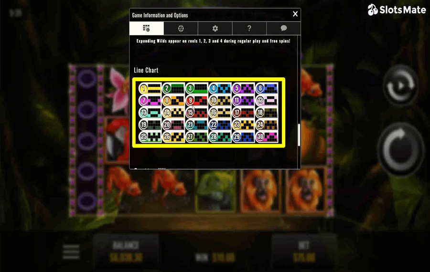
Task: Click payline 18 pattern icon
Action: coord(266,113)
